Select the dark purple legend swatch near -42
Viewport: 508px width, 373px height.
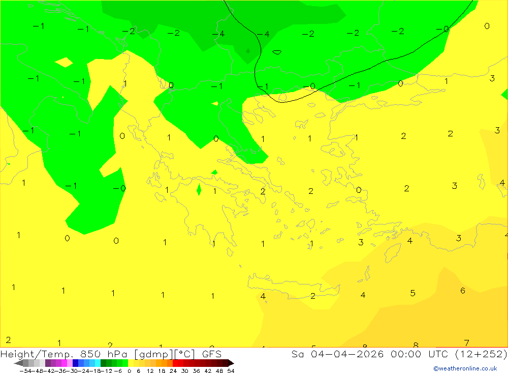pos(48,363)
